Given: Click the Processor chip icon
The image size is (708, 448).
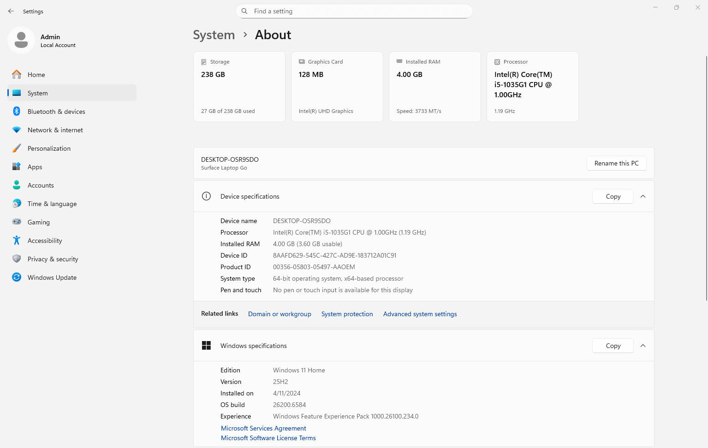Looking at the screenshot, I should 497,62.
